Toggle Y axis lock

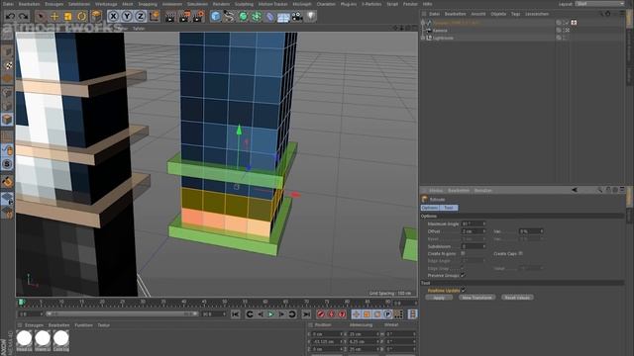(127, 17)
